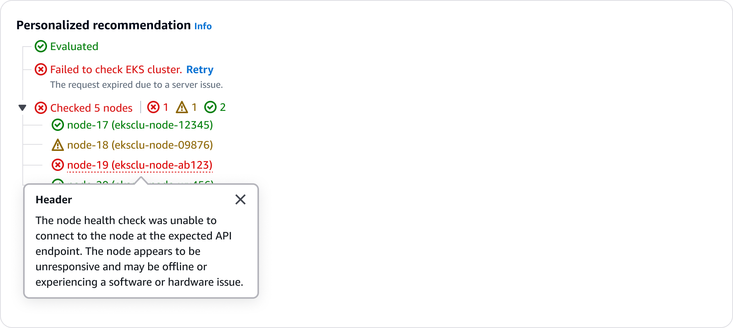
Task: Click the red error icon beside Checked 5 nodes
Action: (41, 108)
